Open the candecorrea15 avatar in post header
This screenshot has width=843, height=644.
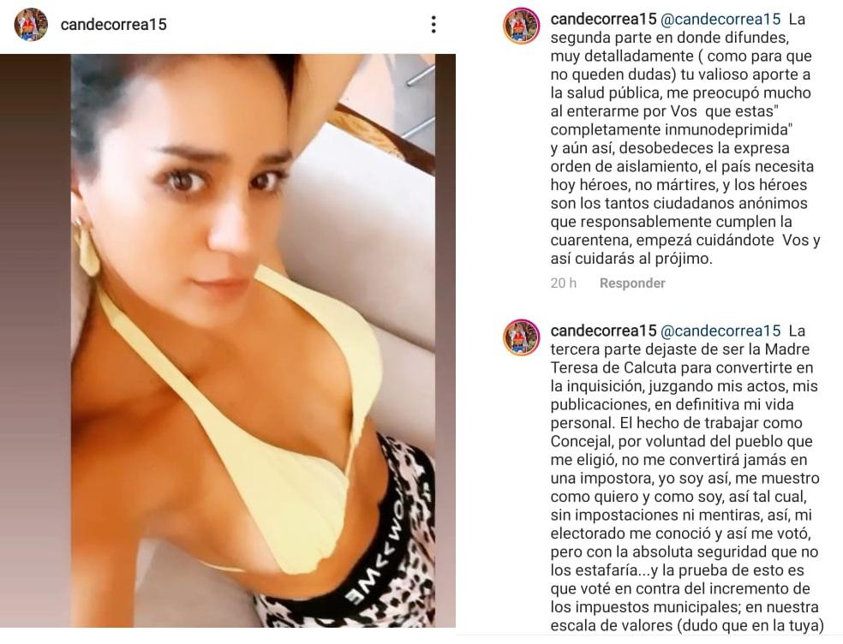coord(31,24)
